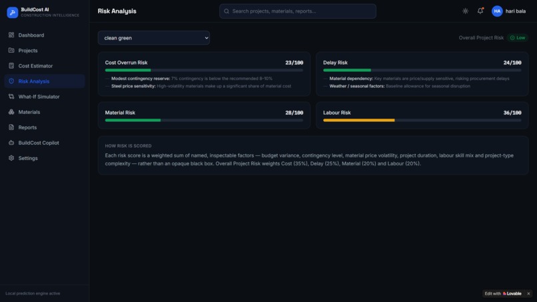Viewport: 537px width, 302px height.
Task: Click Modest contingency reserve factor text
Action: coord(192,79)
